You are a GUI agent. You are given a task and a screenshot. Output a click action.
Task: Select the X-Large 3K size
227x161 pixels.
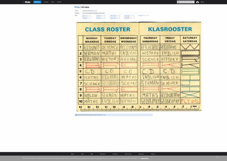point(141,15)
